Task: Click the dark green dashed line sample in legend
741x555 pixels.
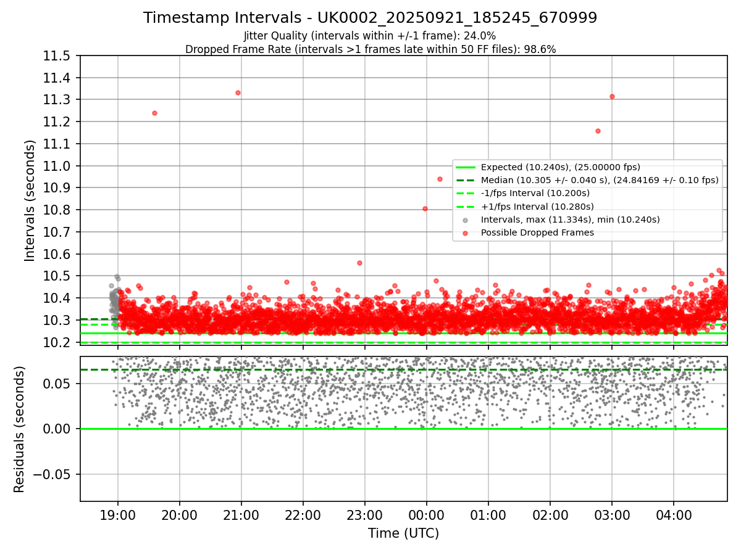Action: pyautogui.click(x=465, y=180)
